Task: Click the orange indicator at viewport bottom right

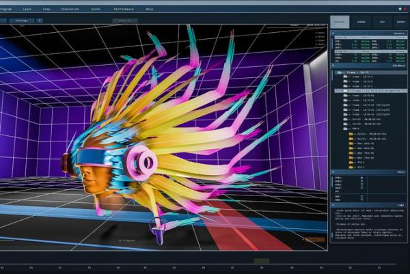Action: (315, 240)
